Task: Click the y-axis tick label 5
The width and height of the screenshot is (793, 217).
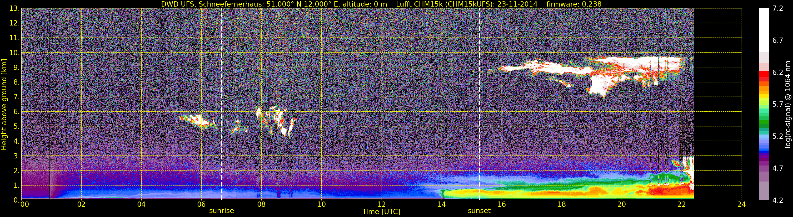Action: click(16, 126)
